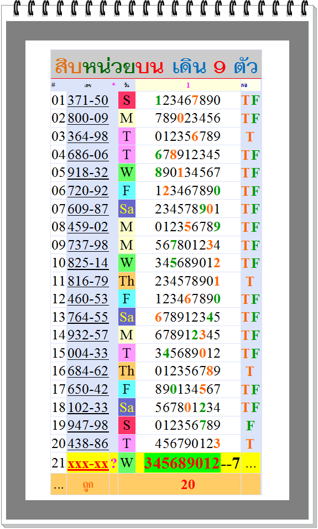The height and width of the screenshot is (529, 318).
Task: Select the digit sequence 012356789 in row 03
Action: tap(187, 136)
